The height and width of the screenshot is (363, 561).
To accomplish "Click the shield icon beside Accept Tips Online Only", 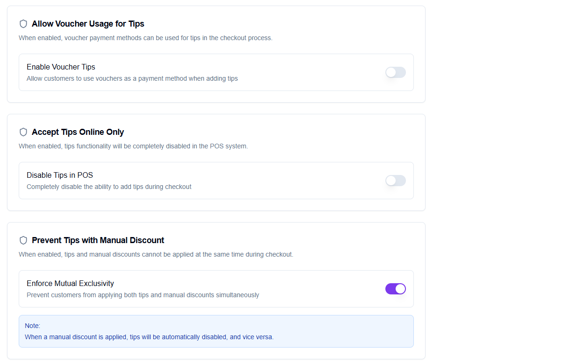I will point(23,132).
